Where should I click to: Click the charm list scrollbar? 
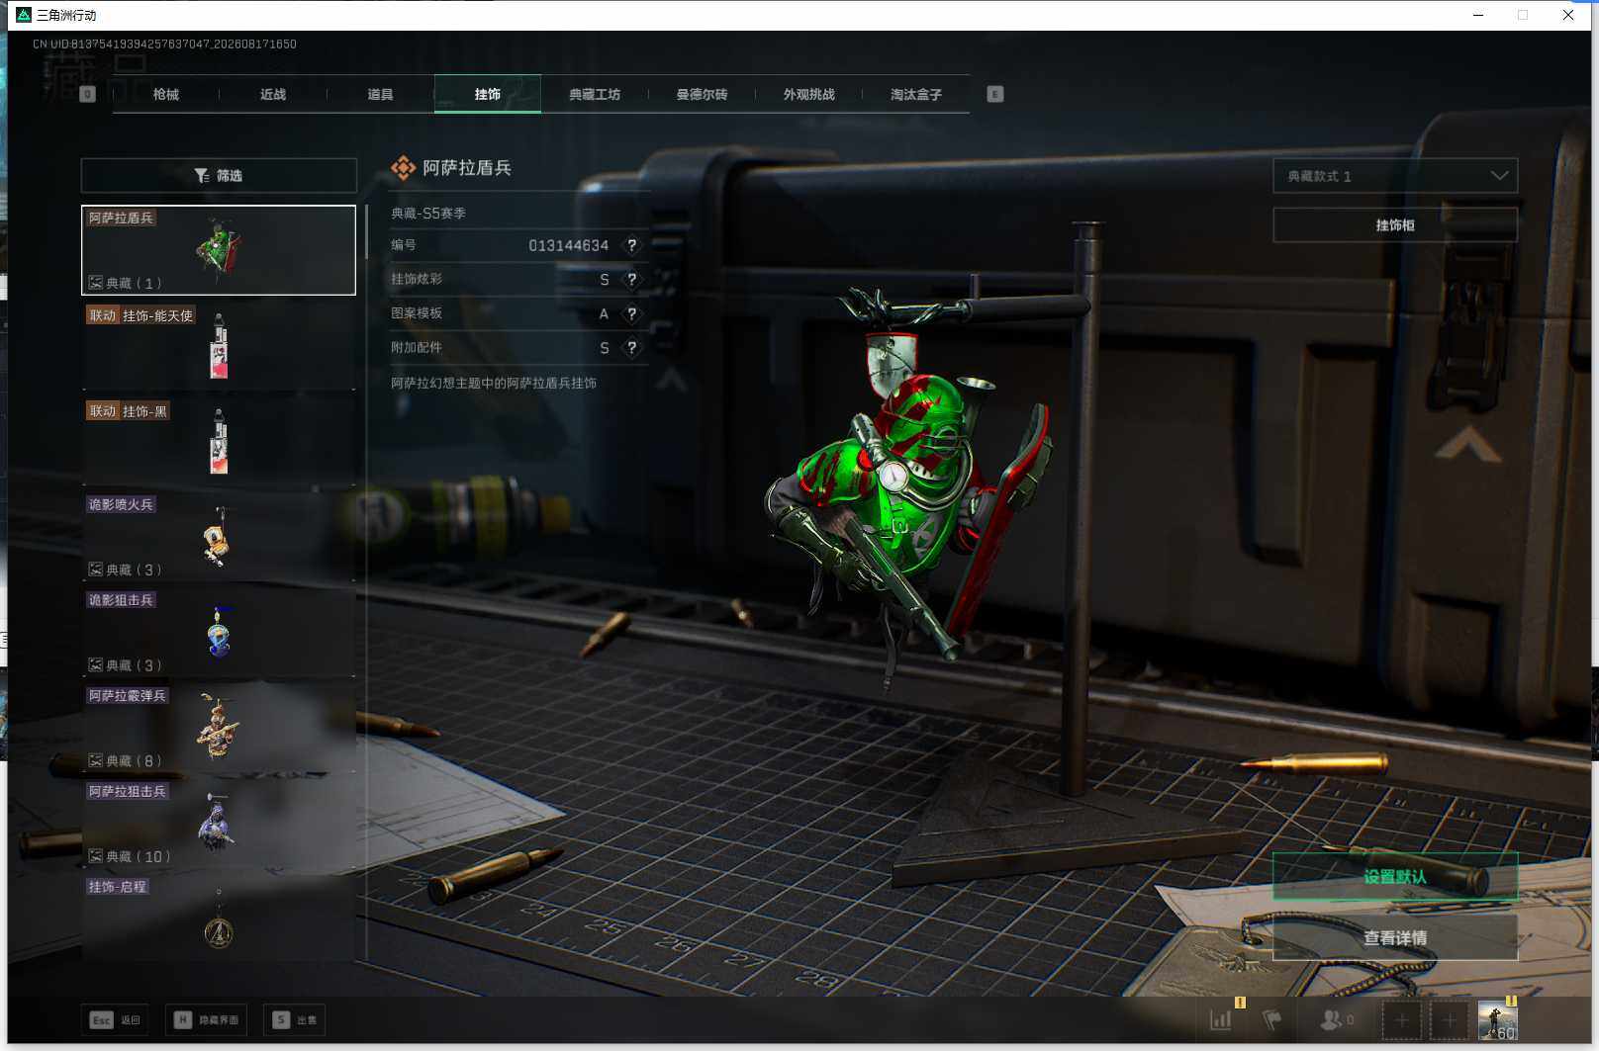point(366,233)
